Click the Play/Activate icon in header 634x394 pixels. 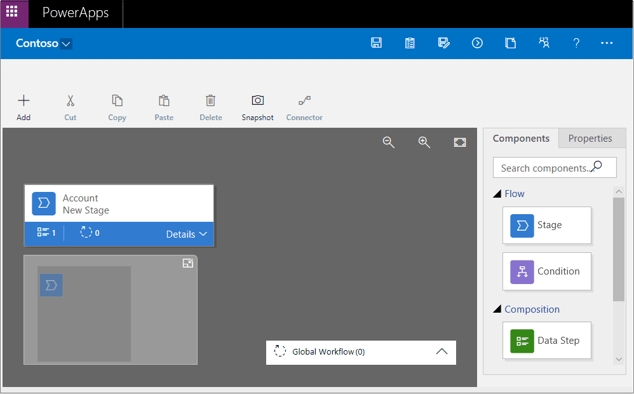[x=477, y=43]
